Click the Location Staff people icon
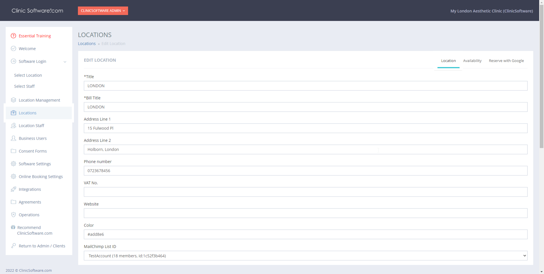Image resolution: width=544 pixels, height=274 pixels. 13,126
